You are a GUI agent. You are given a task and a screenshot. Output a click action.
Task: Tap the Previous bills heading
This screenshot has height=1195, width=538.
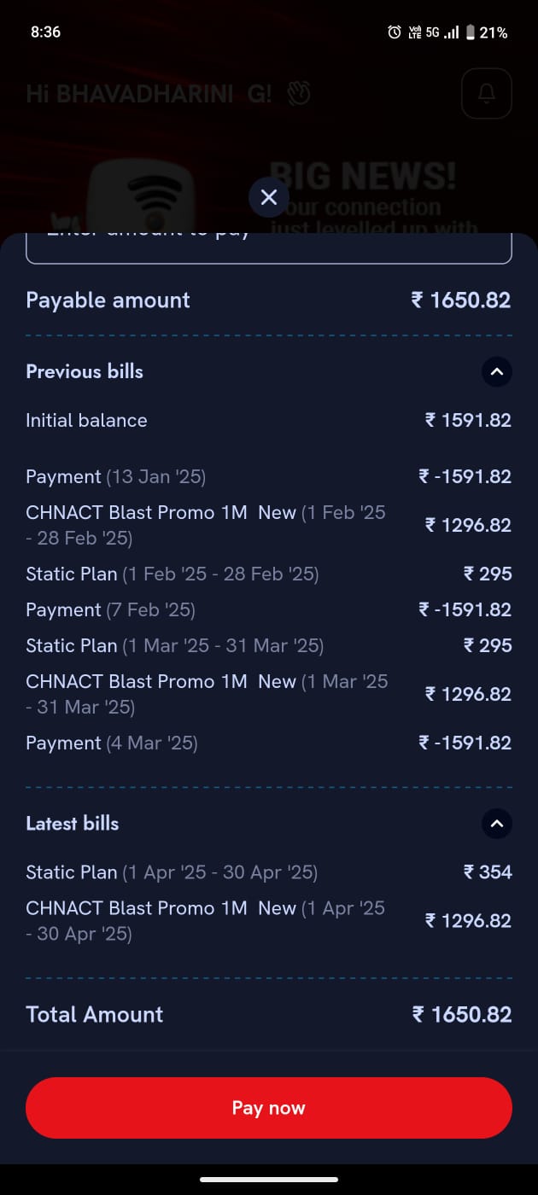(x=85, y=371)
